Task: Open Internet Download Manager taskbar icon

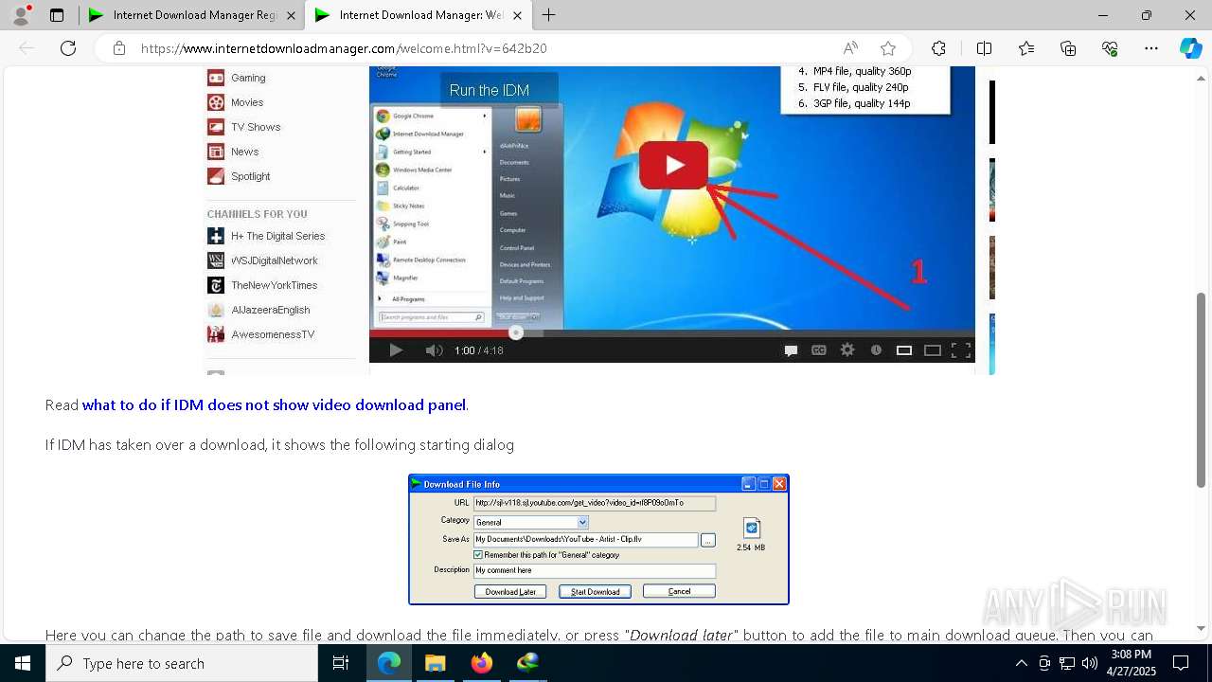Action: (527, 663)
